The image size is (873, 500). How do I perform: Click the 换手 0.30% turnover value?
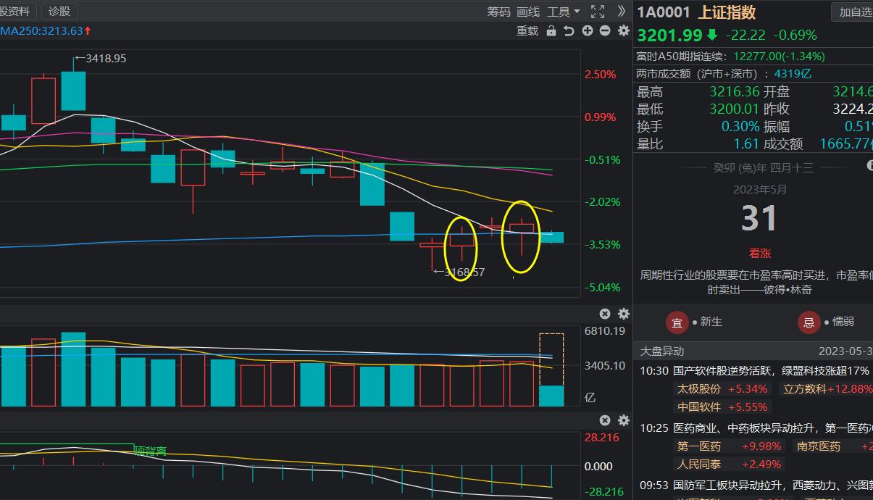coord(740,127)
